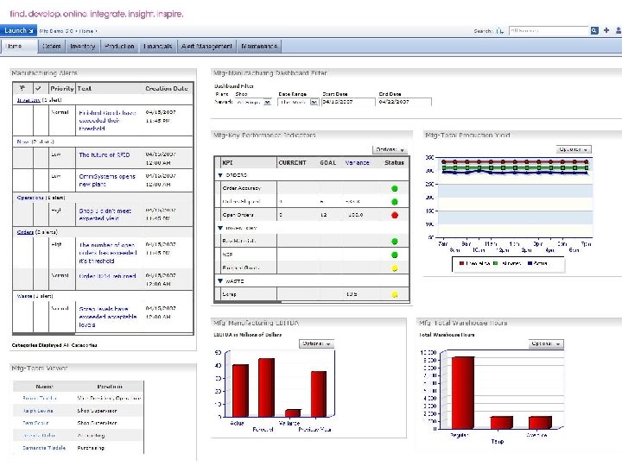Click the search magnifier icon
This screenshot has height=466, width=622.
pyautogui.click(x=593, y=30)
